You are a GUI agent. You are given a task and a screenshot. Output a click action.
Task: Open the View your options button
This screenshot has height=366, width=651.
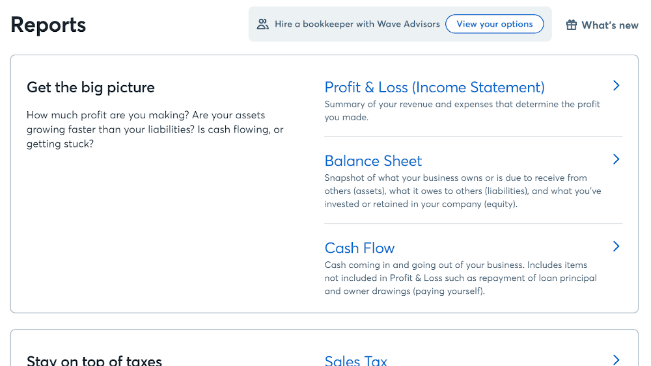click(x=495, y=24)
